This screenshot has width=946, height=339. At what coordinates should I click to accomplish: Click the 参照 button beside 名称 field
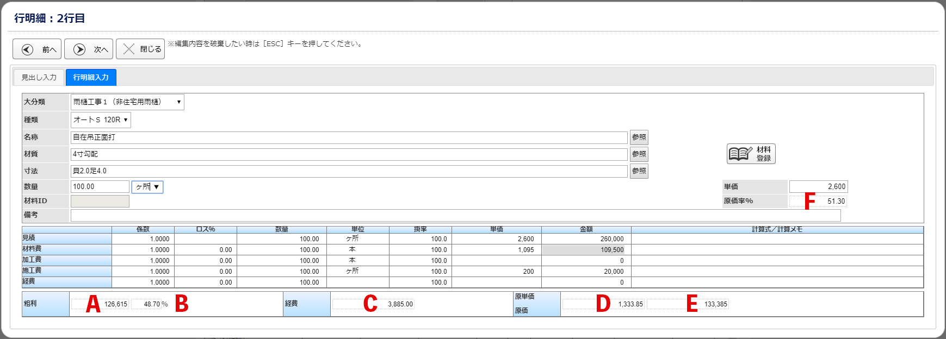tap(639, 137)
